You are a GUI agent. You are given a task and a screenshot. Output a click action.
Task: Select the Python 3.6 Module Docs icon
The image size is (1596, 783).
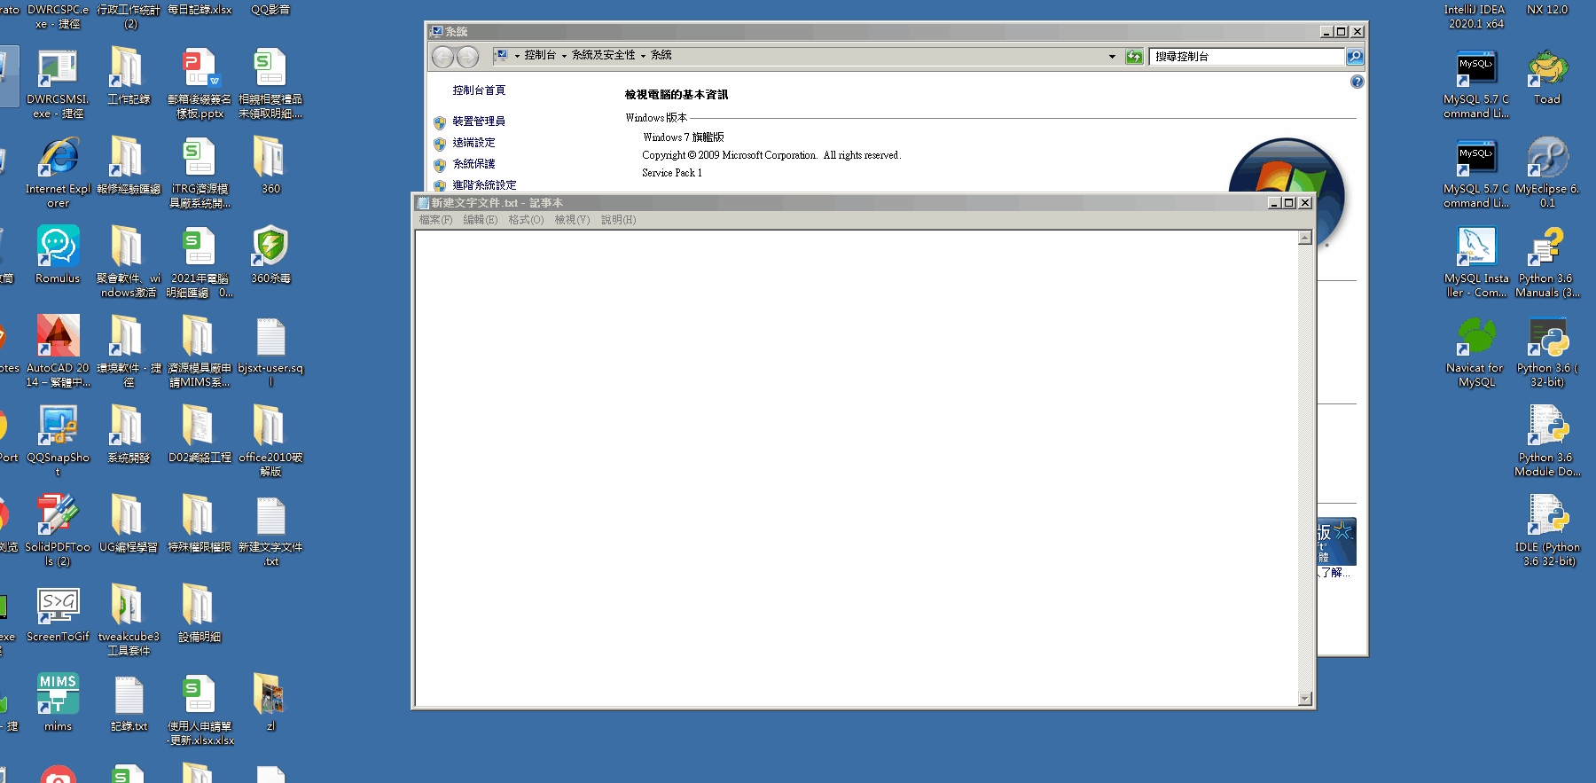[1547, 442]
